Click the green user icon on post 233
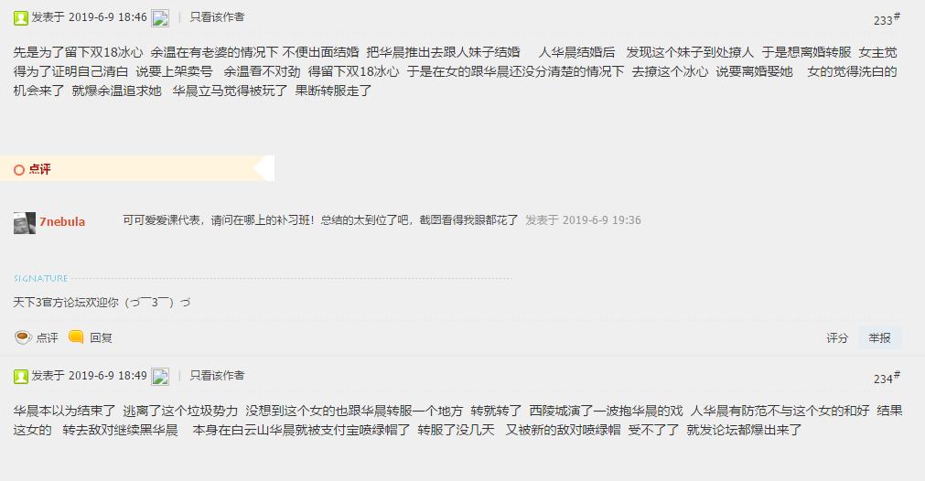 click(x=21, y=18)
